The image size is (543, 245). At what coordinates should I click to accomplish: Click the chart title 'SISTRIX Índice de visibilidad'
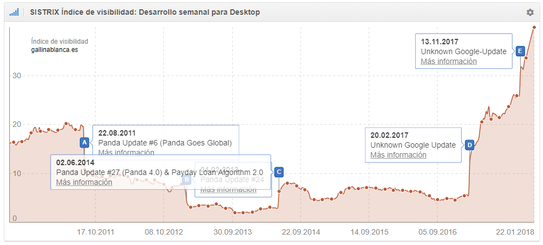(x=145, y=12)
